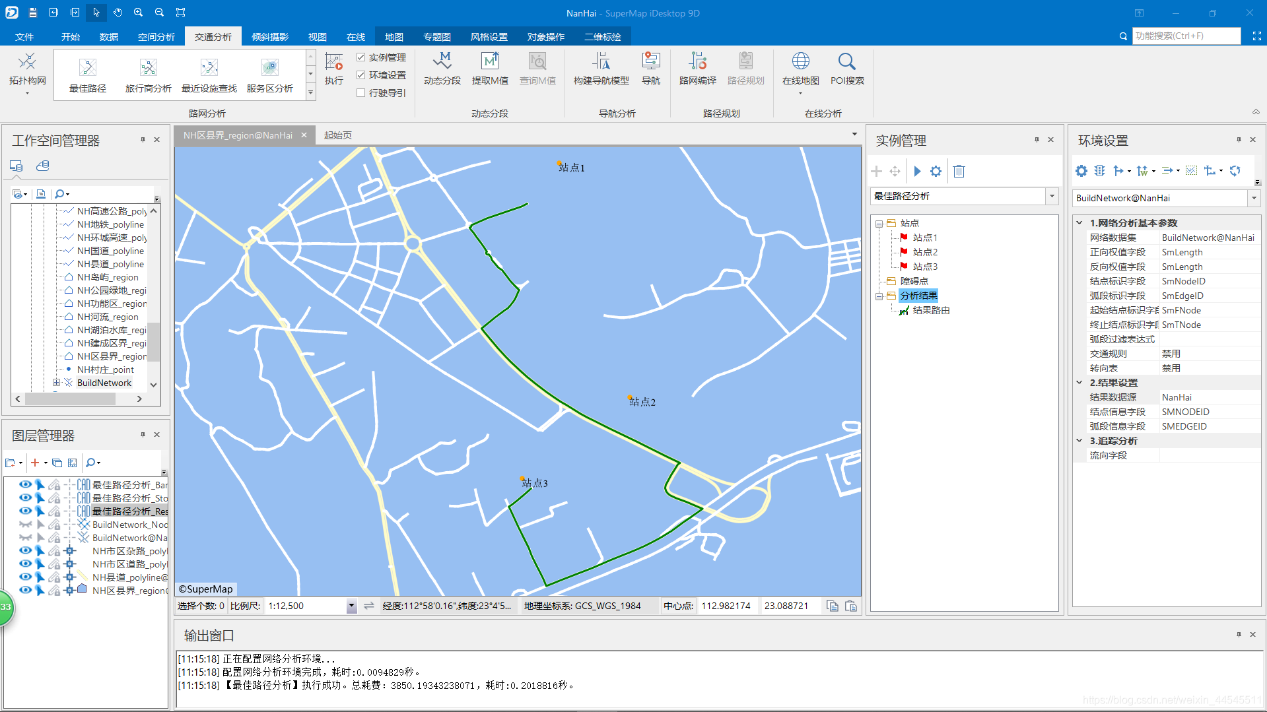
Task: Hide the NH区县界_region layer via eye icon
Action: pos(25,591)
